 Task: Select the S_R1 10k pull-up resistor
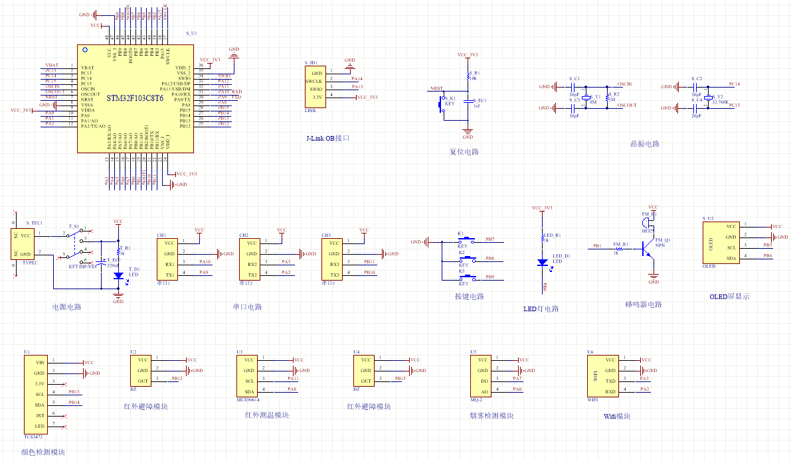click(468, 78)
